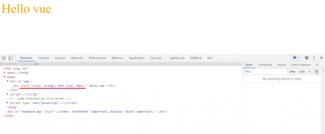Click 'No matching selector or style' message

point(282,79)
